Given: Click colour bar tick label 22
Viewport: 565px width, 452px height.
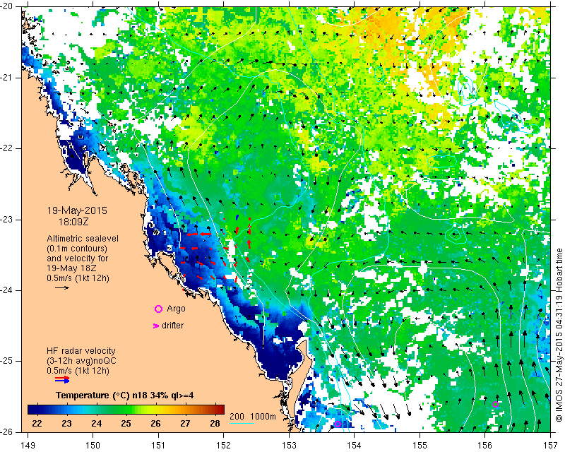Looking at the screenshot, I should pos(37,423).
